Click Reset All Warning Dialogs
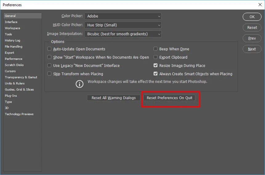Viewport: 265px width, 175px height. (114, 98)
